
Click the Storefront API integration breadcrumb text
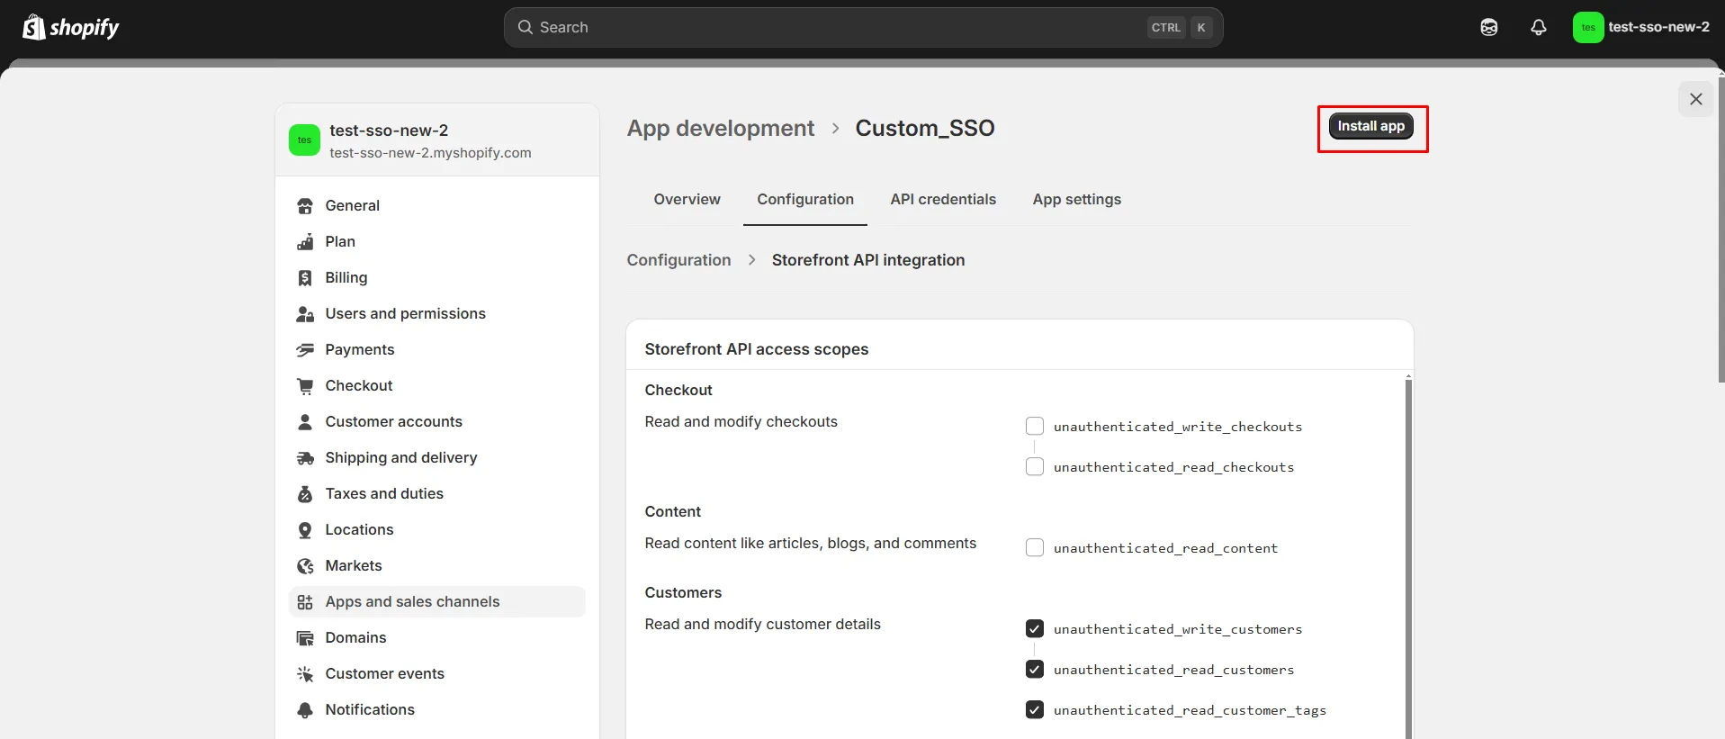point(868,260)
